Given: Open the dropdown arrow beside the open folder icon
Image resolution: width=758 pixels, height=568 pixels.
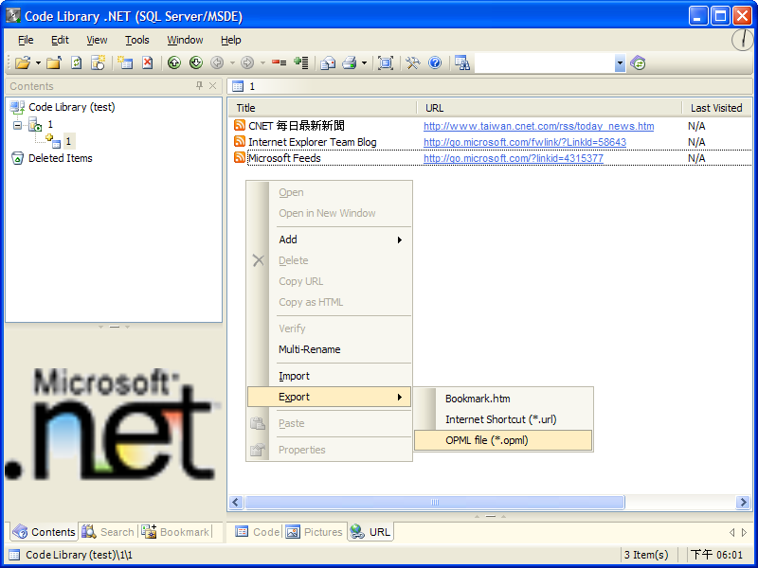Looking at the screenshot, I should [x=38, y=62].
